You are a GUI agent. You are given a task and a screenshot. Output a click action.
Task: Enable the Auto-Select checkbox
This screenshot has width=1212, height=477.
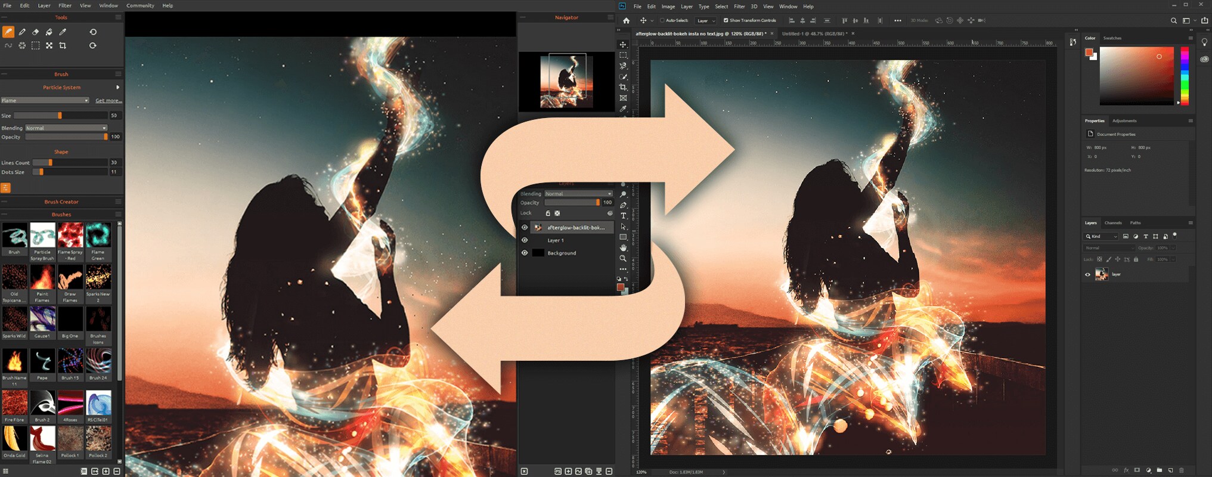[x=662, y=20]
